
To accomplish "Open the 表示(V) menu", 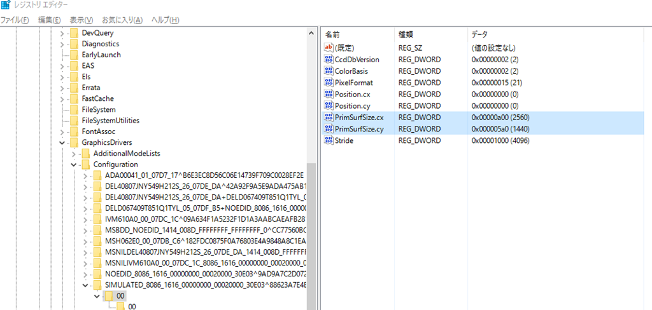I will pos(81,20).
